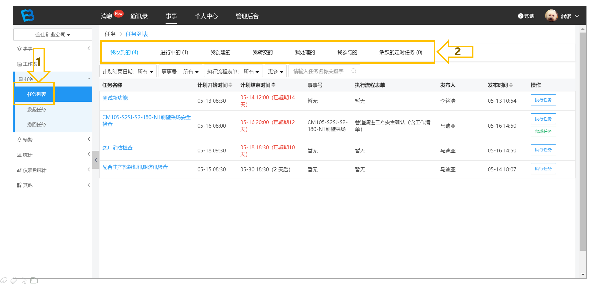
Task: Open 管理后台 in top navigation
Action: tap(247, 16)
